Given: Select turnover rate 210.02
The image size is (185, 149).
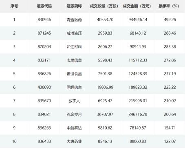Looking at the screenshot, I should coord(170,101).
